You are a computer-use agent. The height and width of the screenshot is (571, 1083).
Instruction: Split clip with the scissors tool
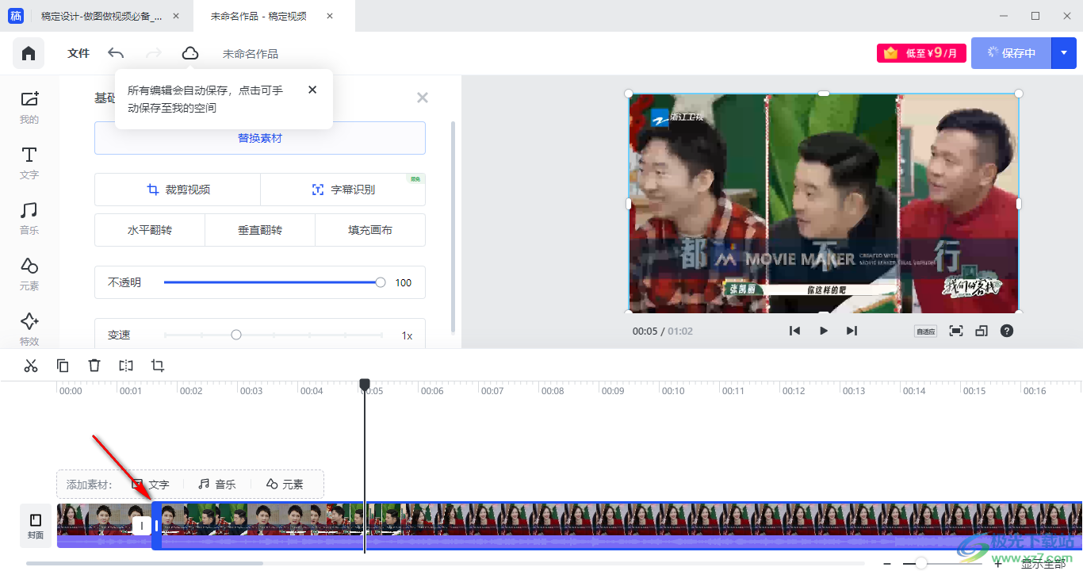tap(31, 366)
